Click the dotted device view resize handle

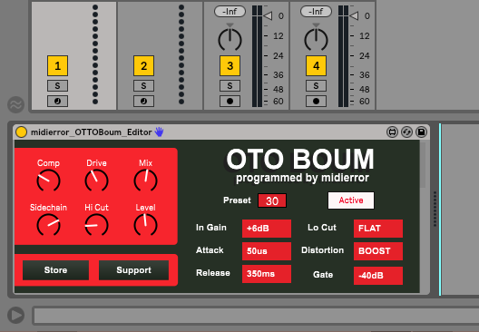pyautogui.click(x=435, y=210)
